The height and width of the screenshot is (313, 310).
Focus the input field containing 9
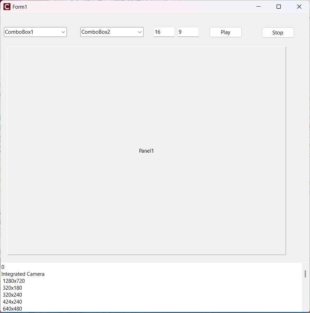pyautogui.click(x=188, y=32)
